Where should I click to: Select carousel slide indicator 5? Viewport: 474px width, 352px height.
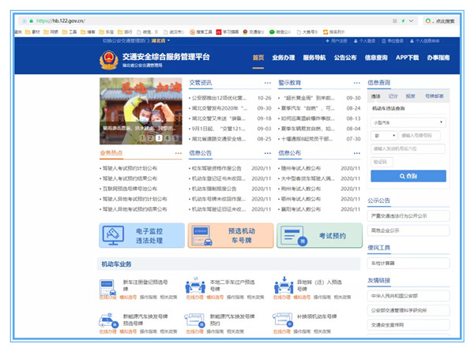(175, 137)
